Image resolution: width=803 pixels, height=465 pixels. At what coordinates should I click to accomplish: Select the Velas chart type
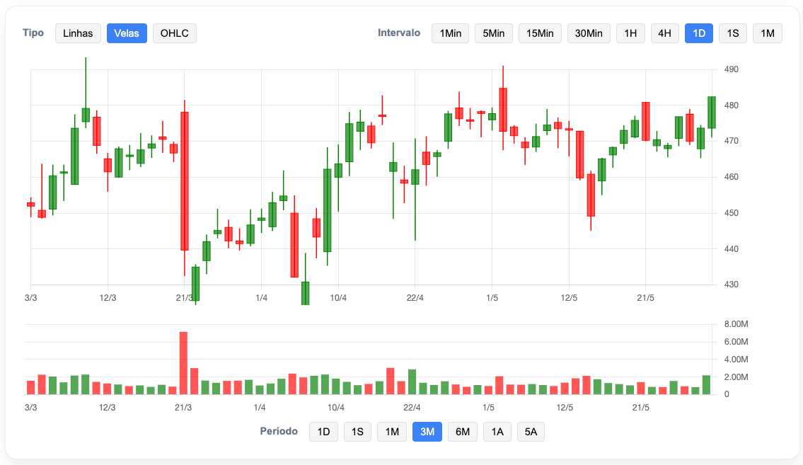tap(127, 33)
